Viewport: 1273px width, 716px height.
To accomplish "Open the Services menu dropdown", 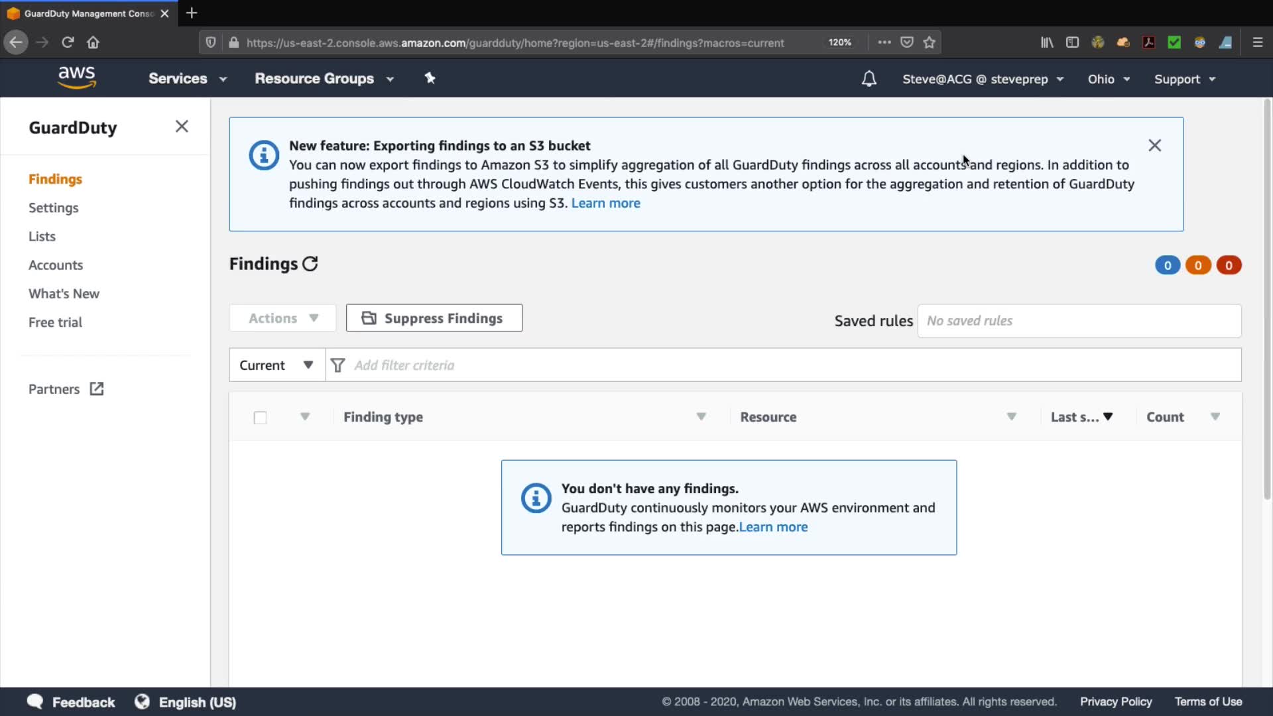I will click(x=187, y=78).
